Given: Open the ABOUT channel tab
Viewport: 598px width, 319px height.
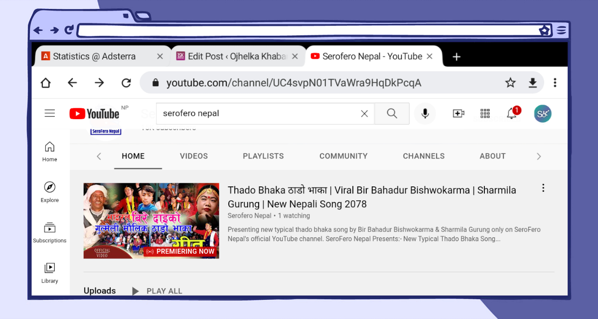Looking at the screenshot, I should click(493, 157).
